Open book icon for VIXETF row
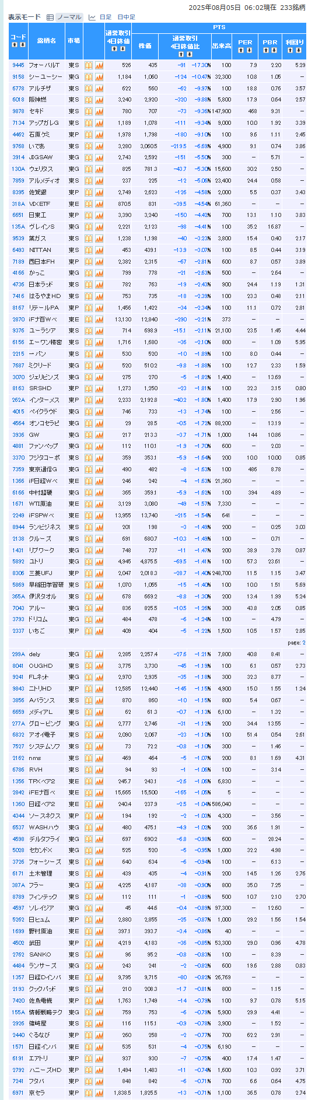Image resolution: width=315 pixels, height=1100 pixels. pos(89,204)
